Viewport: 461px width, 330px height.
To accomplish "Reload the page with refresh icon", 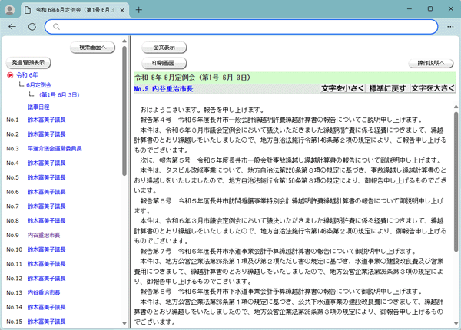I will 32,27.
